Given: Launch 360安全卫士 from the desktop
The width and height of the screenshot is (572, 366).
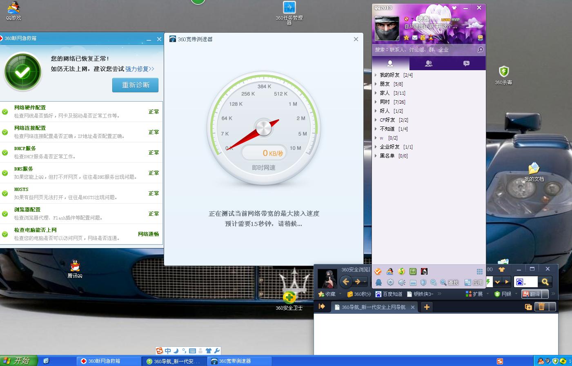Looking at the screenshot, I should (x=289, y=301).
